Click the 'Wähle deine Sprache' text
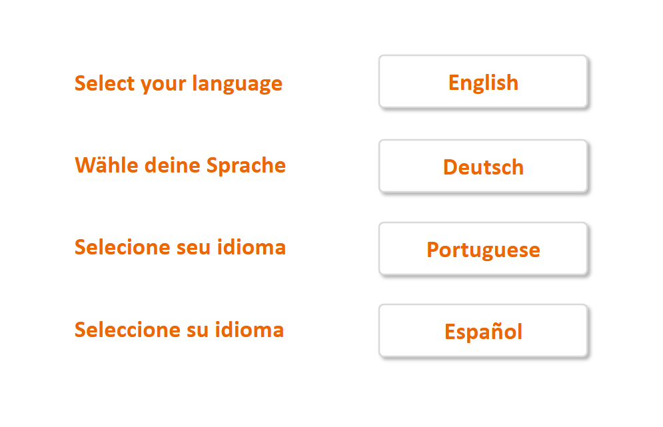Screen dimensions: 663x427 [180, 165]
